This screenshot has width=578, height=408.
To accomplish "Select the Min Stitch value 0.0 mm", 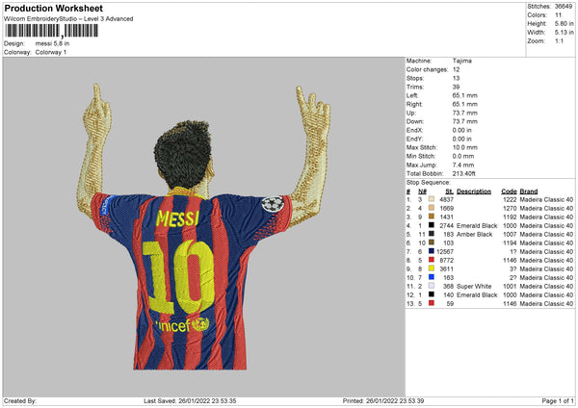I will click(x=463, y=156).
